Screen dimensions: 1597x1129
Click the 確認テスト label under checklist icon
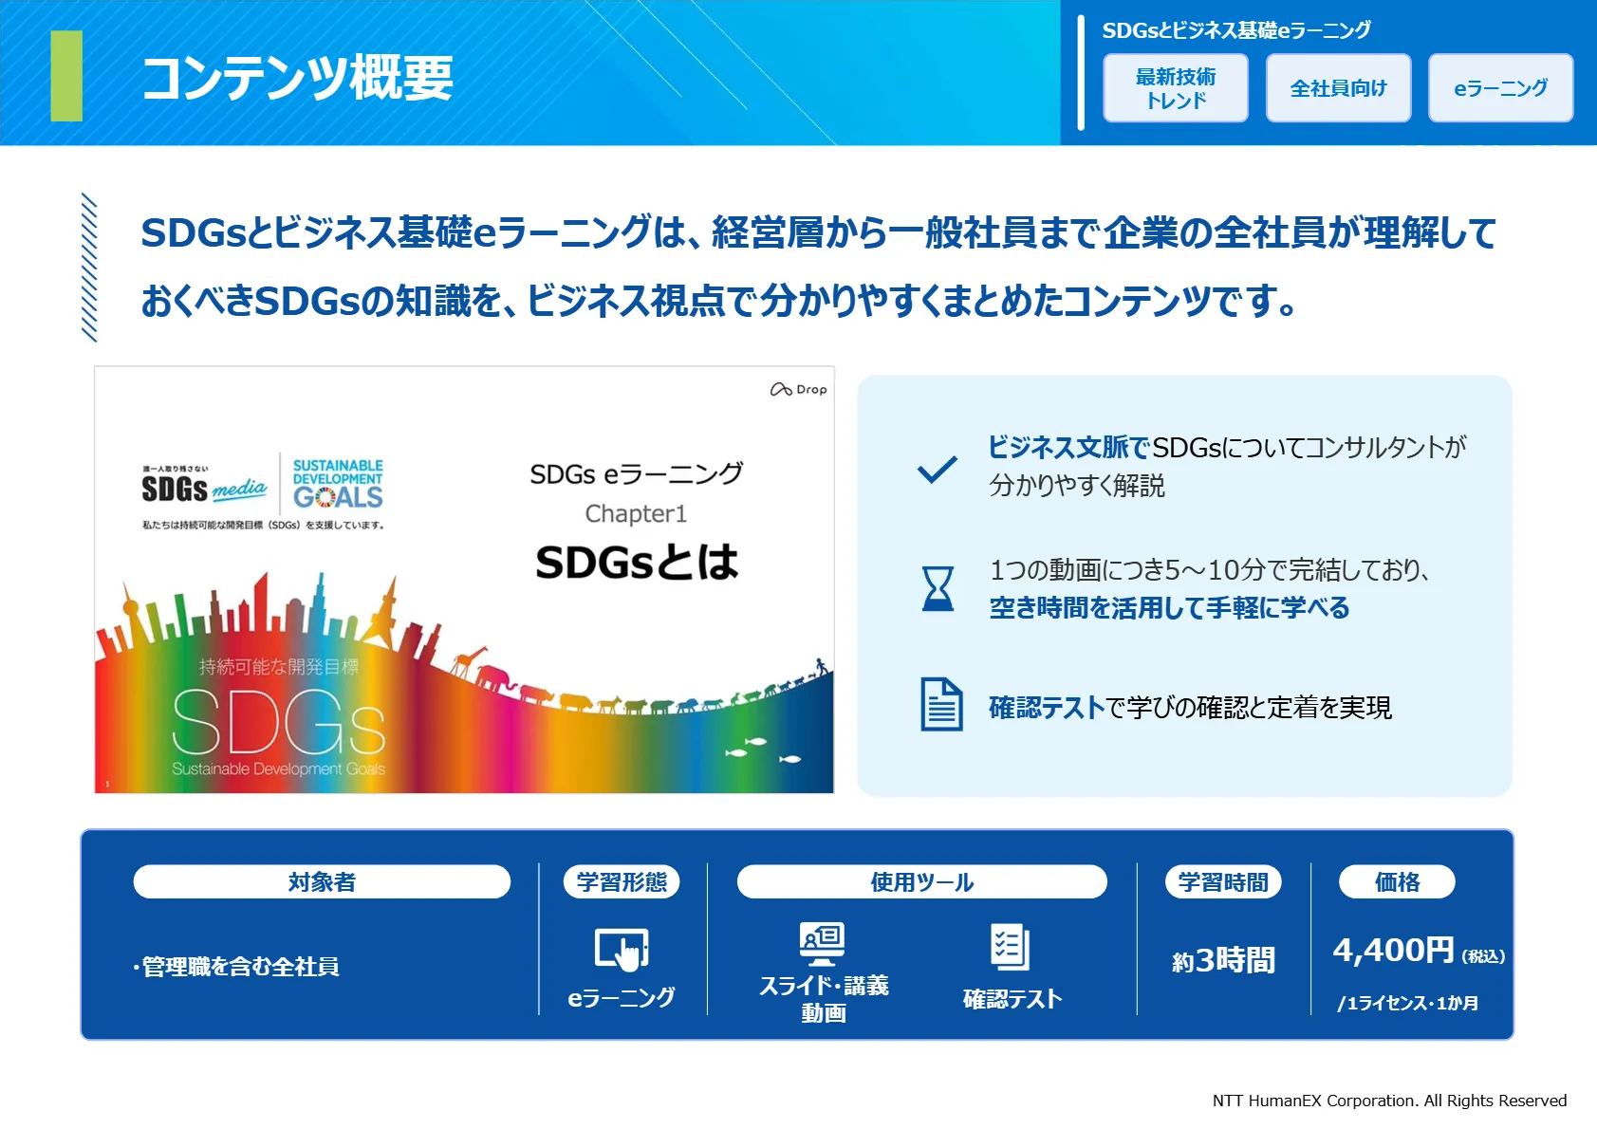1012,999
